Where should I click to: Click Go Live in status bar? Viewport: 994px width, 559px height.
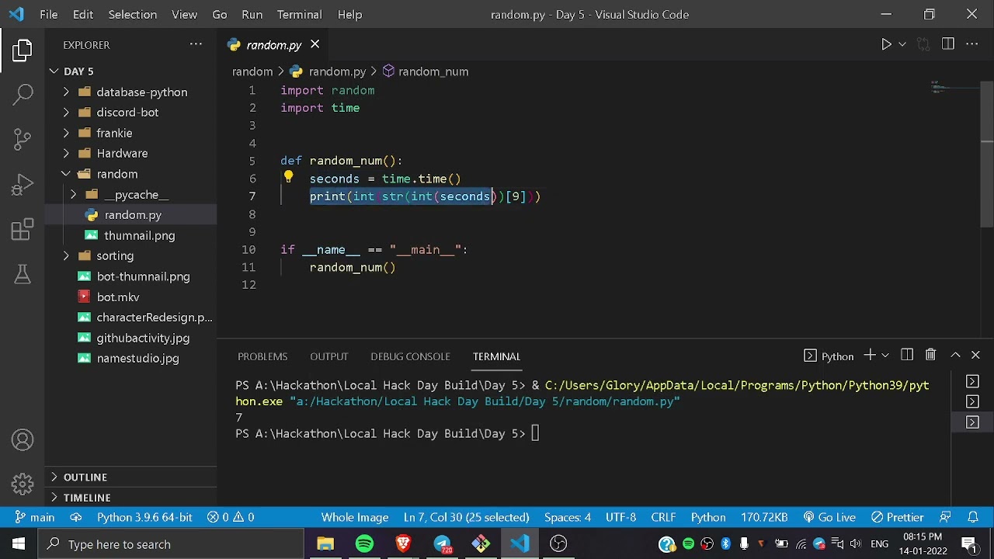(829, 518)
